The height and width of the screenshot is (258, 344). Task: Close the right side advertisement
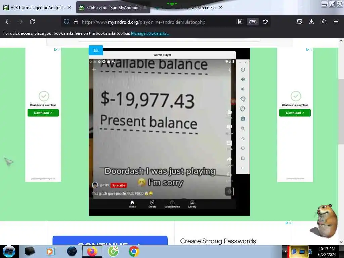pyautogui.click(x=311, y=50)
